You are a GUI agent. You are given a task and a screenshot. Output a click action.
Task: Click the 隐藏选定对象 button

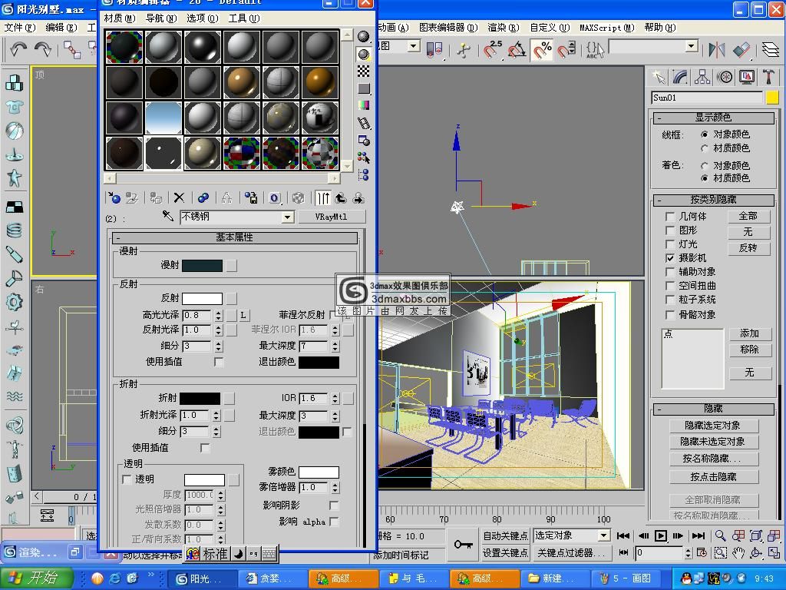tap(712, 426)
